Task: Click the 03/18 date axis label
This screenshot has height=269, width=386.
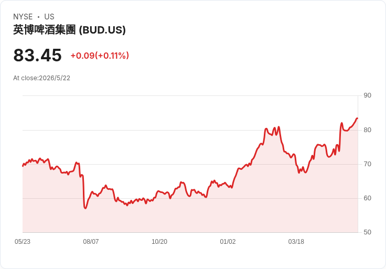Action: click(x=296, y=242)
